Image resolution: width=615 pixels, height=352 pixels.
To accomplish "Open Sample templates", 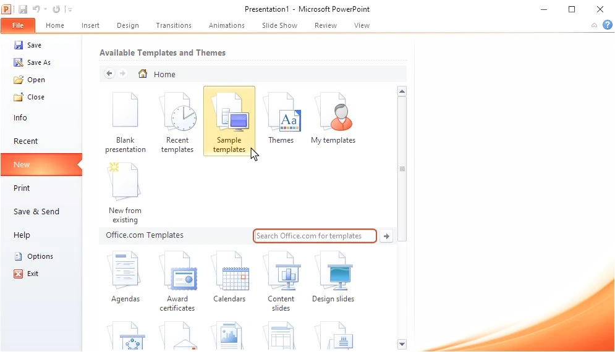I will pyautogui.click(x=229, y=121).
